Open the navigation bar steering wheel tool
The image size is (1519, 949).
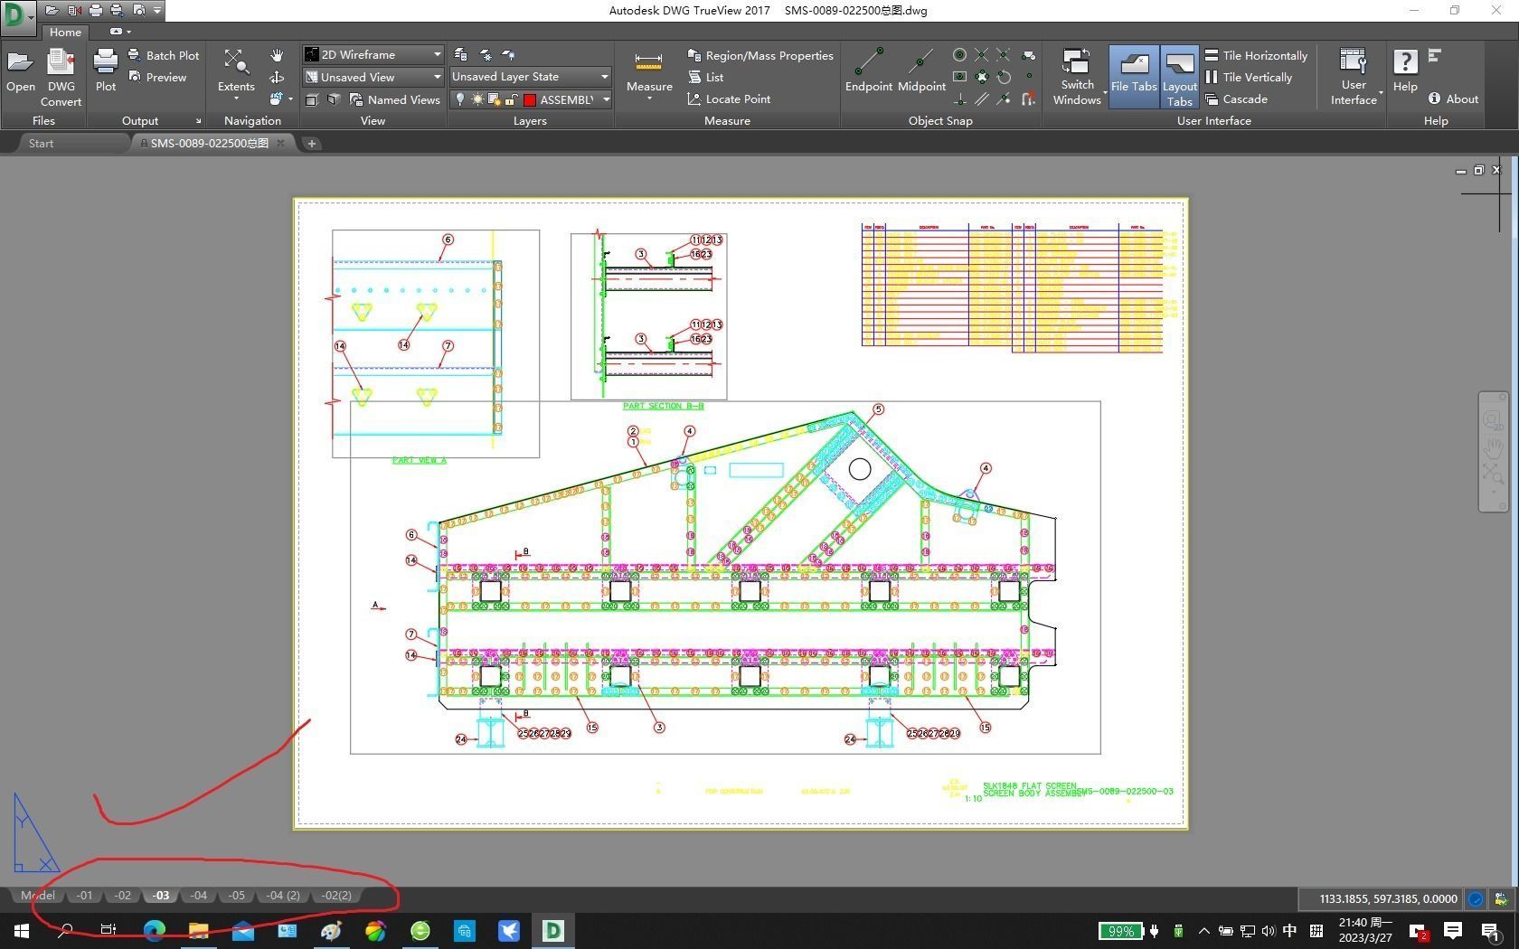(1493, 419)
